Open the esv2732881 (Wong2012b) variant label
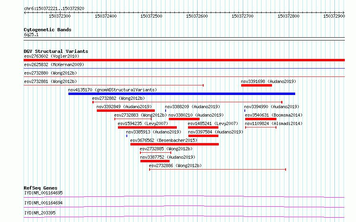Image resolution: width=356 pixels, height=222 pixels. point(50,81)
